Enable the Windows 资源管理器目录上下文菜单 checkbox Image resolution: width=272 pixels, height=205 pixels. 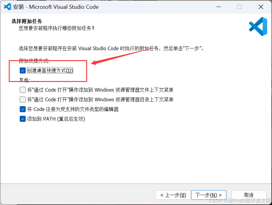tap(23, 100)
